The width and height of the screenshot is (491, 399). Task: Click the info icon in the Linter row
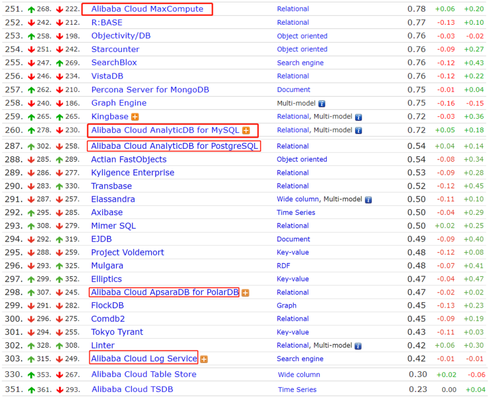click(358, 346)
